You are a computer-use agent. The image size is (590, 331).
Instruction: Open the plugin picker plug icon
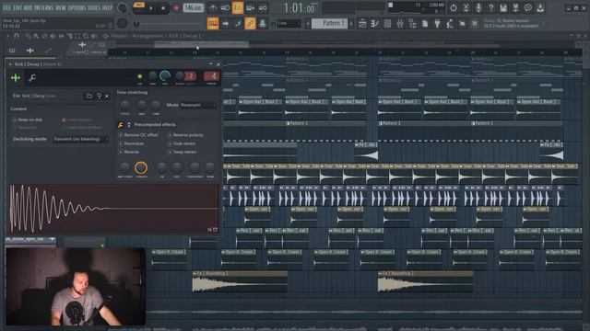pyautogui.click(x=437, y=24)
